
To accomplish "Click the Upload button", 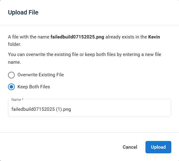I will [158, 147].
